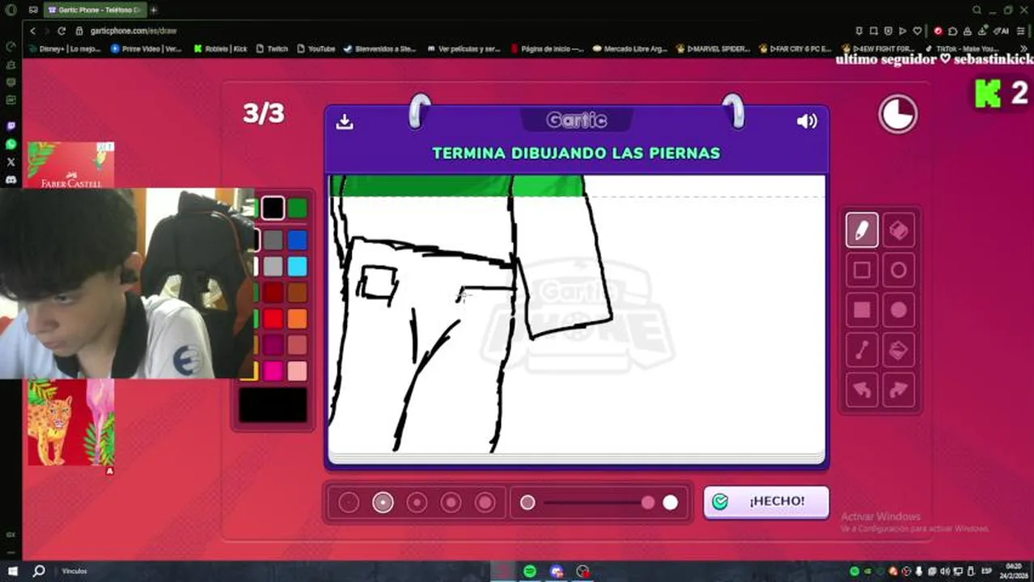Screen dimensions: 1034x582
Task: Open Discord icon in browser sidebar
Action: coord(11,179)
